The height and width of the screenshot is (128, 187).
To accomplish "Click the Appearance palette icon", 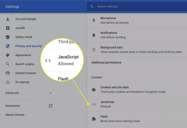I will point(8,55).
